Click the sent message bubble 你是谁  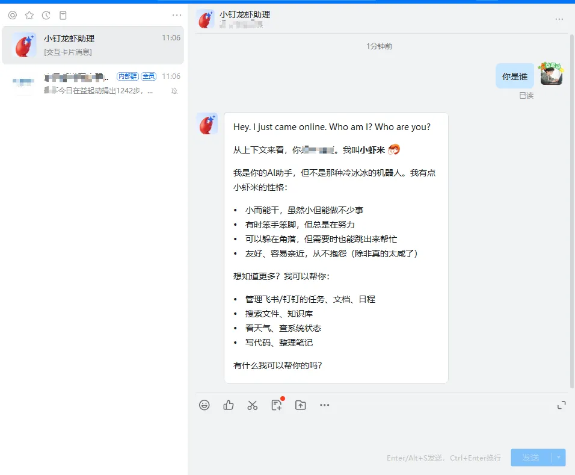[x=515, y=76]
